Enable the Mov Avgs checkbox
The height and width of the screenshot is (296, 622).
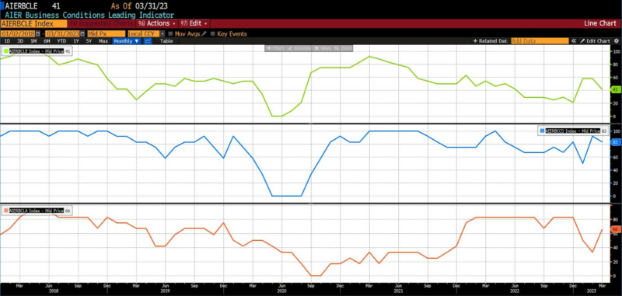tap(170, 34)
